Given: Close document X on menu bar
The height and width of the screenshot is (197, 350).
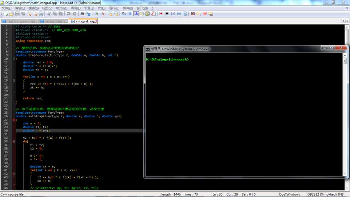Looking at the screenshot, I should [x=347, y=8].
